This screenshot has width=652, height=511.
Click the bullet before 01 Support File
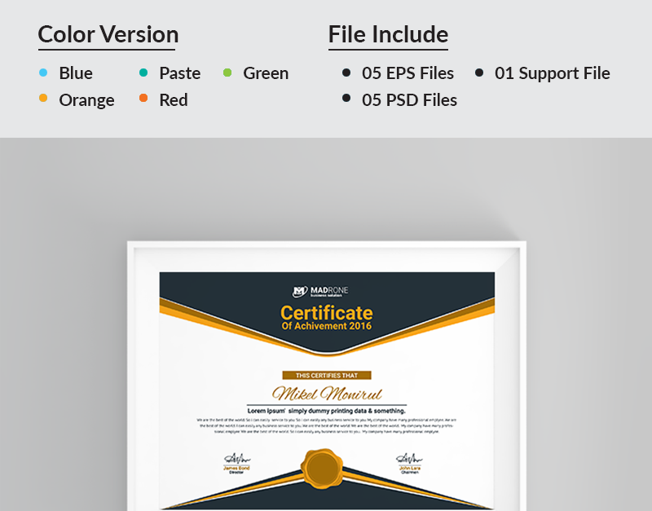click(x=479, y=73)
